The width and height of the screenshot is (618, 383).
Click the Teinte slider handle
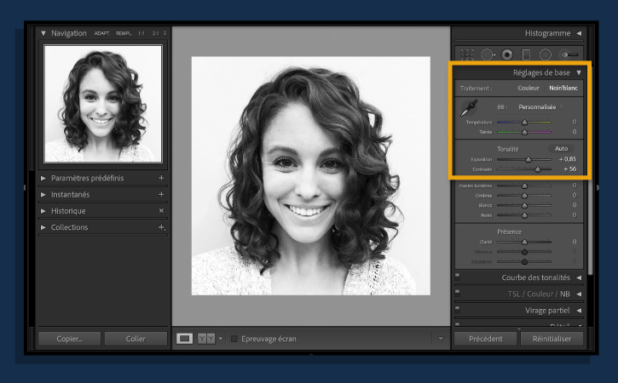click(x=524, y=132)
